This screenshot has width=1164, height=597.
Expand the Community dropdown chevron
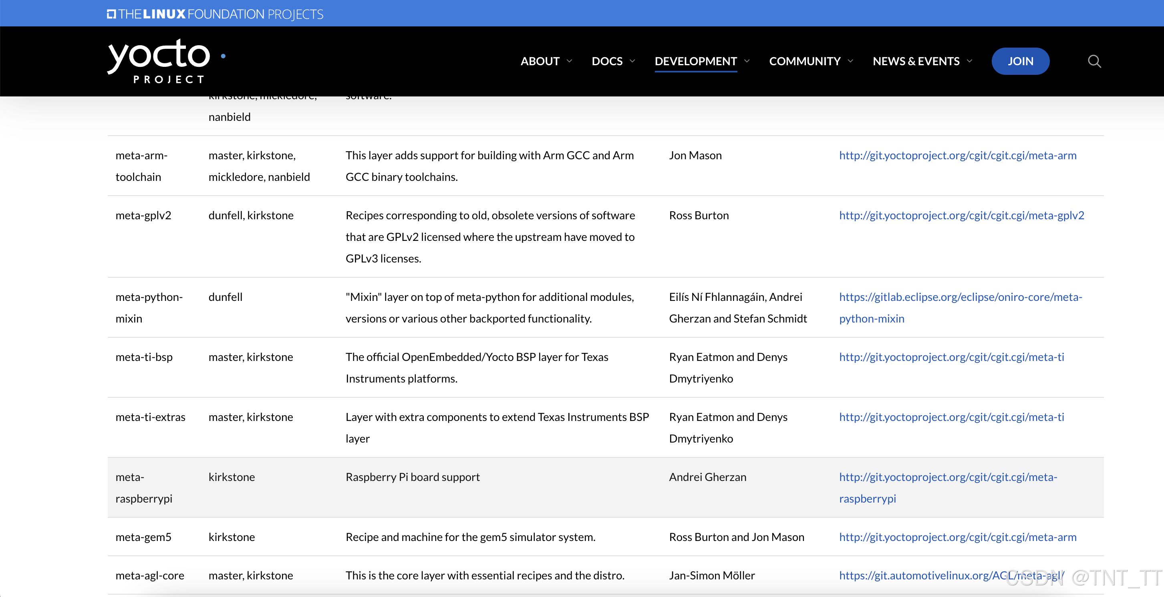click(x=850, y=61)
